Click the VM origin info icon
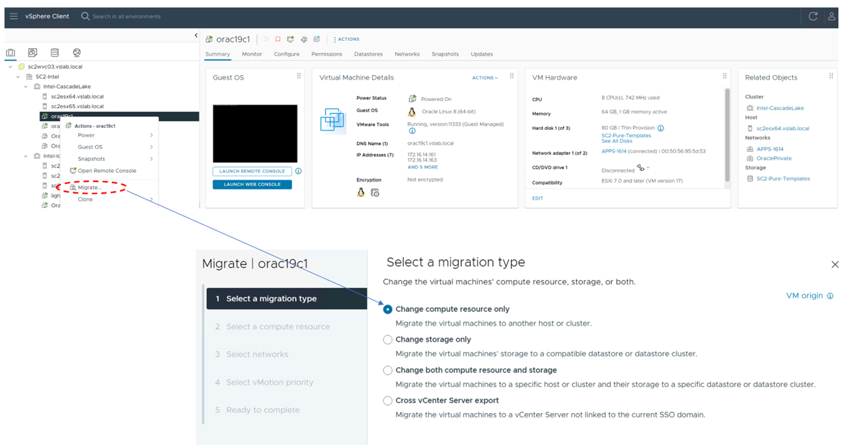This screenshot has width=845, height=445. click(x=830, y=296)
